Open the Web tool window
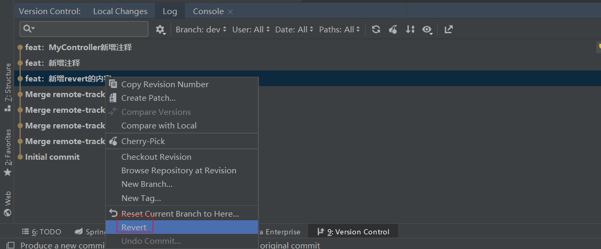This screenshot has height=249, width=601. [7, 204]
